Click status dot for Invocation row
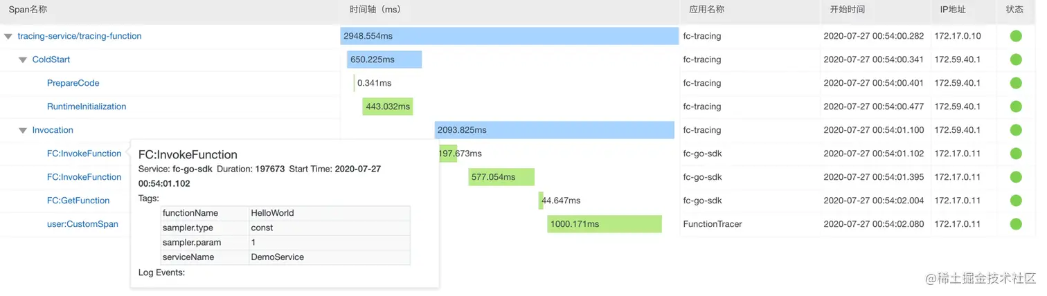The width and height of the screenshot is (1047, 296). click(x=1016, y=130)
